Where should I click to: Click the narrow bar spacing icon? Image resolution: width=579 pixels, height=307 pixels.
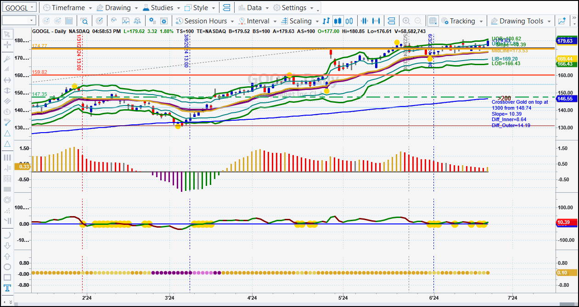tap(365, 21)
